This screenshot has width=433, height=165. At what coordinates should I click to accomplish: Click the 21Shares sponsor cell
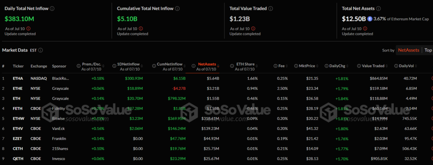(x=60, y=149)
